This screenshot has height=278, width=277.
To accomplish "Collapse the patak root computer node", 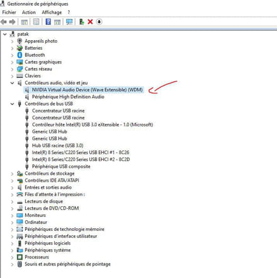I will [5, 34].
